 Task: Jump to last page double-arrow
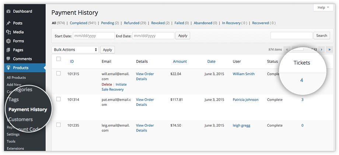[329, 49]
